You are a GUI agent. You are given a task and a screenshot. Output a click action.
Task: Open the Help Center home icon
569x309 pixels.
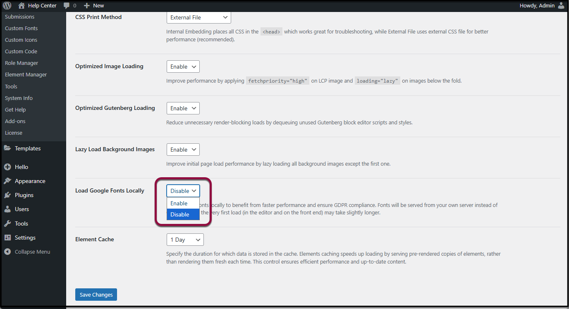[22, 5]
